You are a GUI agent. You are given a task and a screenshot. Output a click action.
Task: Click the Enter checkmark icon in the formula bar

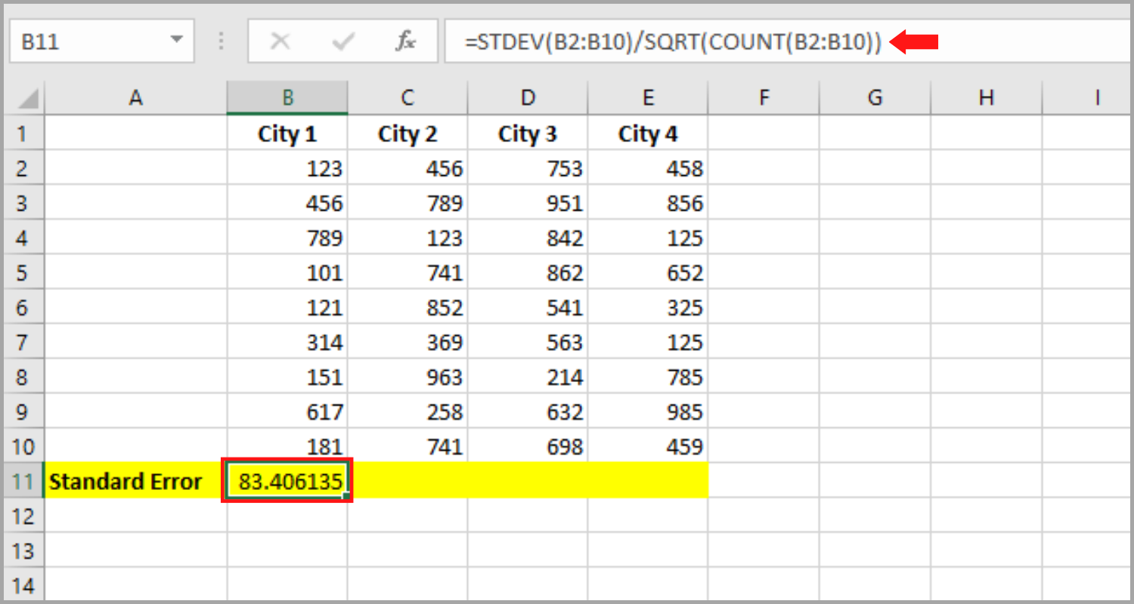pyautogui.click(x=342, y=41)
